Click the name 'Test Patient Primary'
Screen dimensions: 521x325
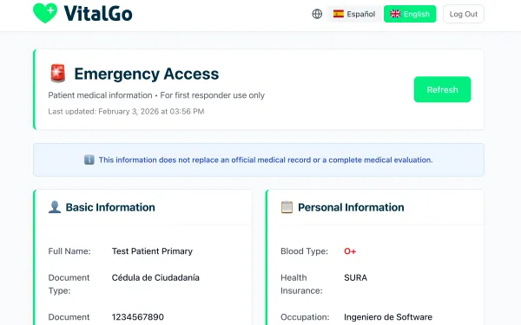[x=152, y=251]
